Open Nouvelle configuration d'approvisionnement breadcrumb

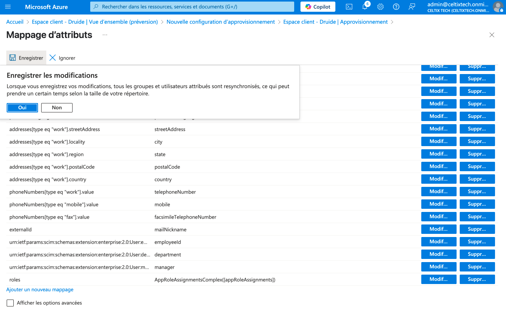tap(220, 22)
